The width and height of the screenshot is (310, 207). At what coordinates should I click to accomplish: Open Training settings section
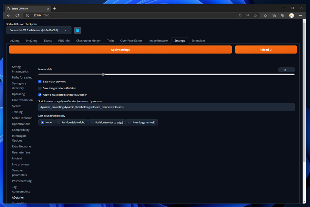(x=17, y=112)
